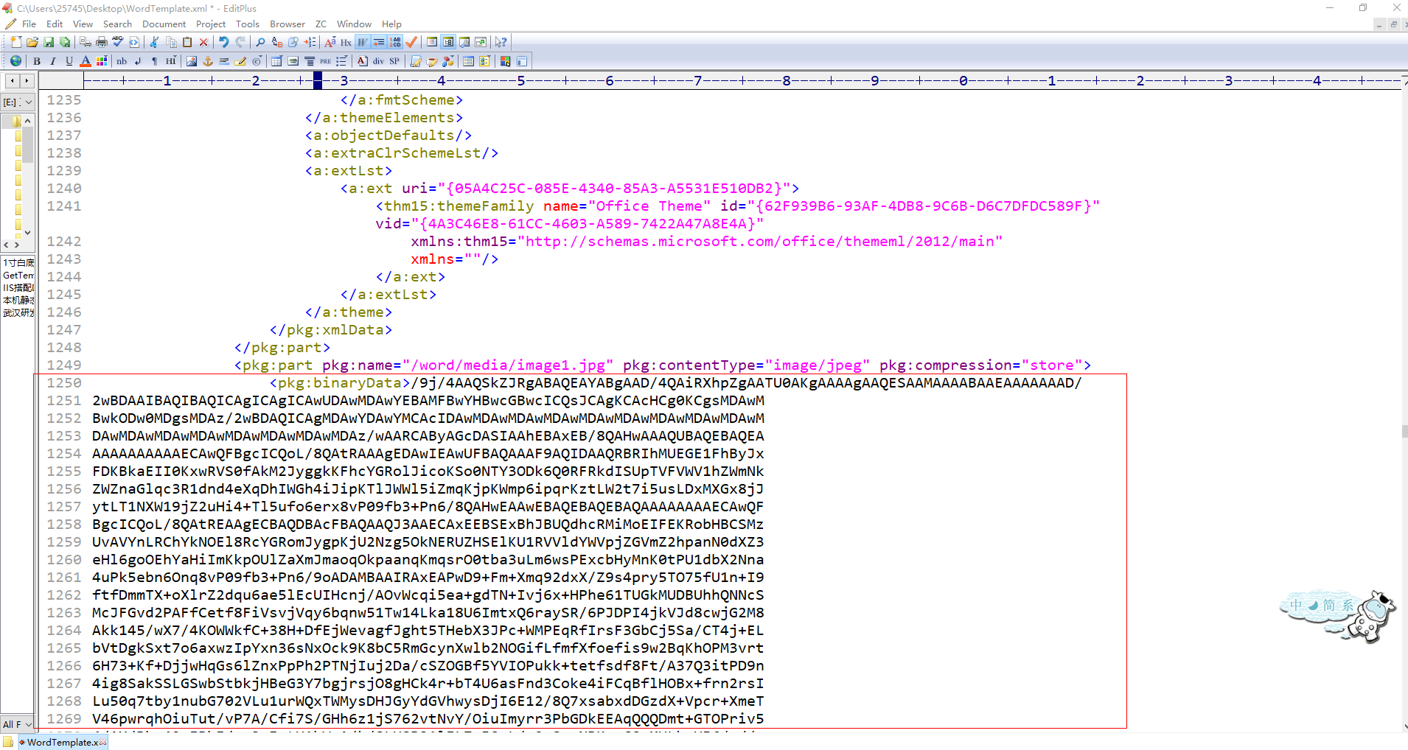This screenshot has width=1408, height=750.
Task: Open the color picker palette icon
Action: (x=102, y=61)
